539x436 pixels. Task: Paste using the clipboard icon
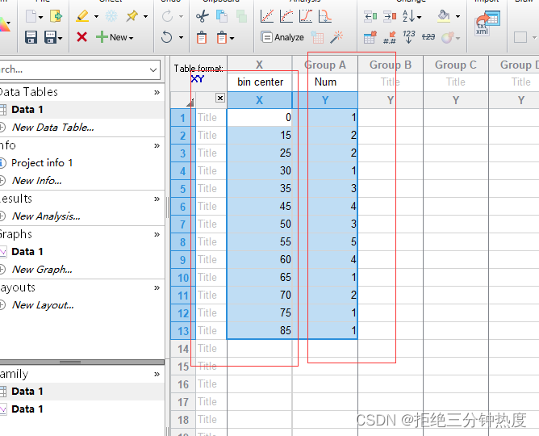[x=202, y=37]
